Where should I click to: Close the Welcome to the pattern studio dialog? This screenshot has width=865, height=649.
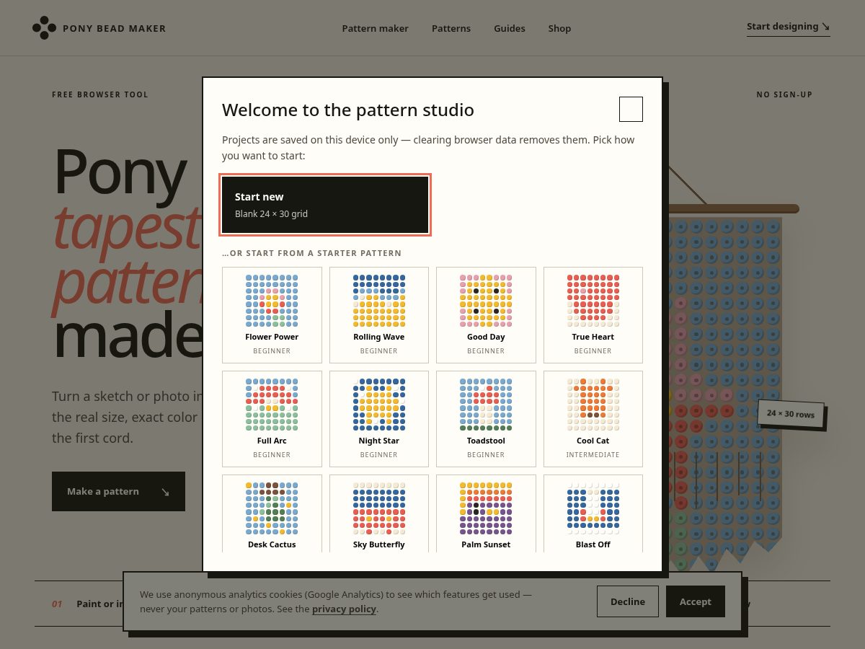631,109
